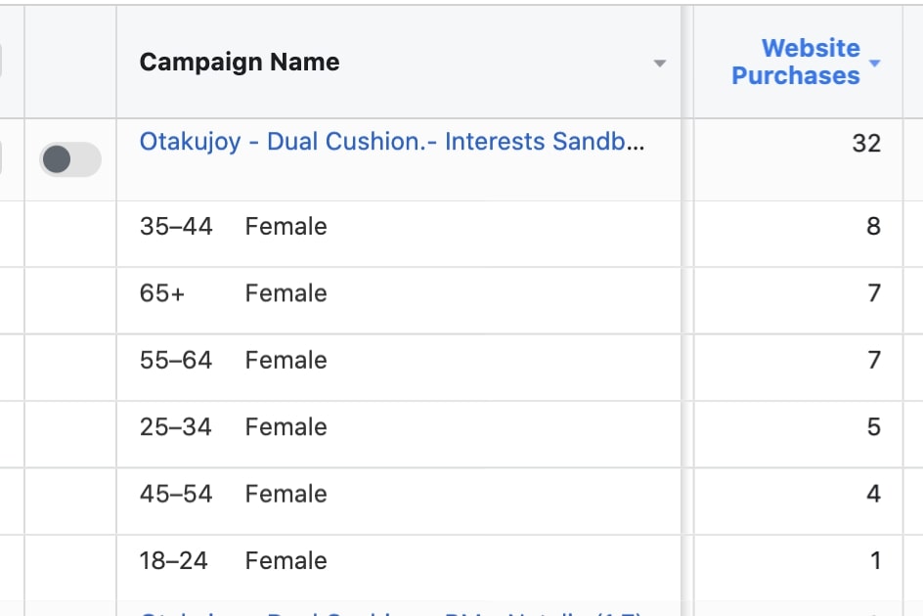
Task: Open the Website Purchases sort dropdown
Action: 875,62
